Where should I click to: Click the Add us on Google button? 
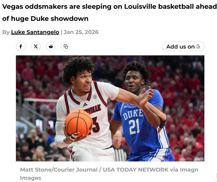(183, 47)
